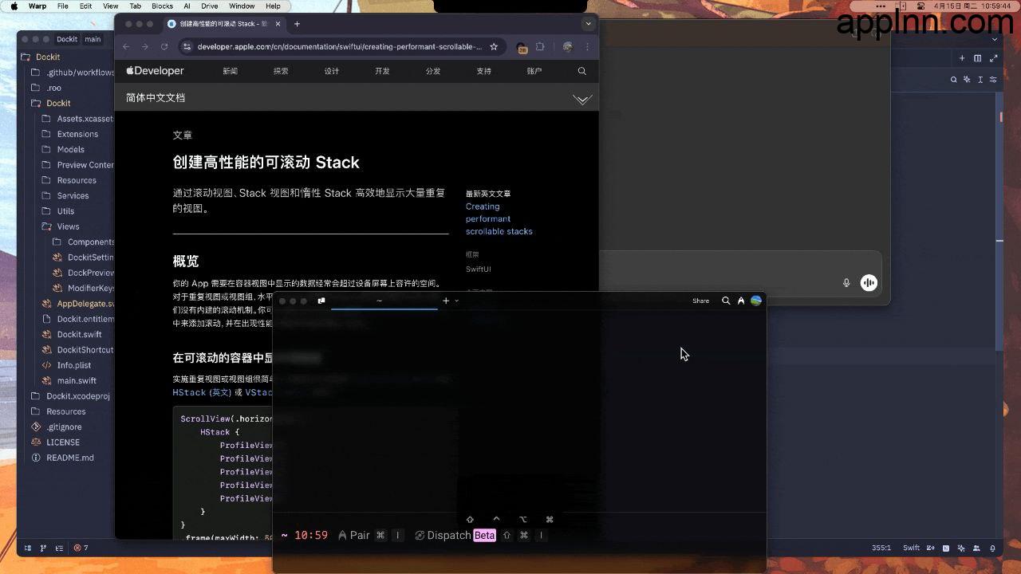Open the Chrome extensions puzzle icon
1021x574 pixels.
pos(540,47)
